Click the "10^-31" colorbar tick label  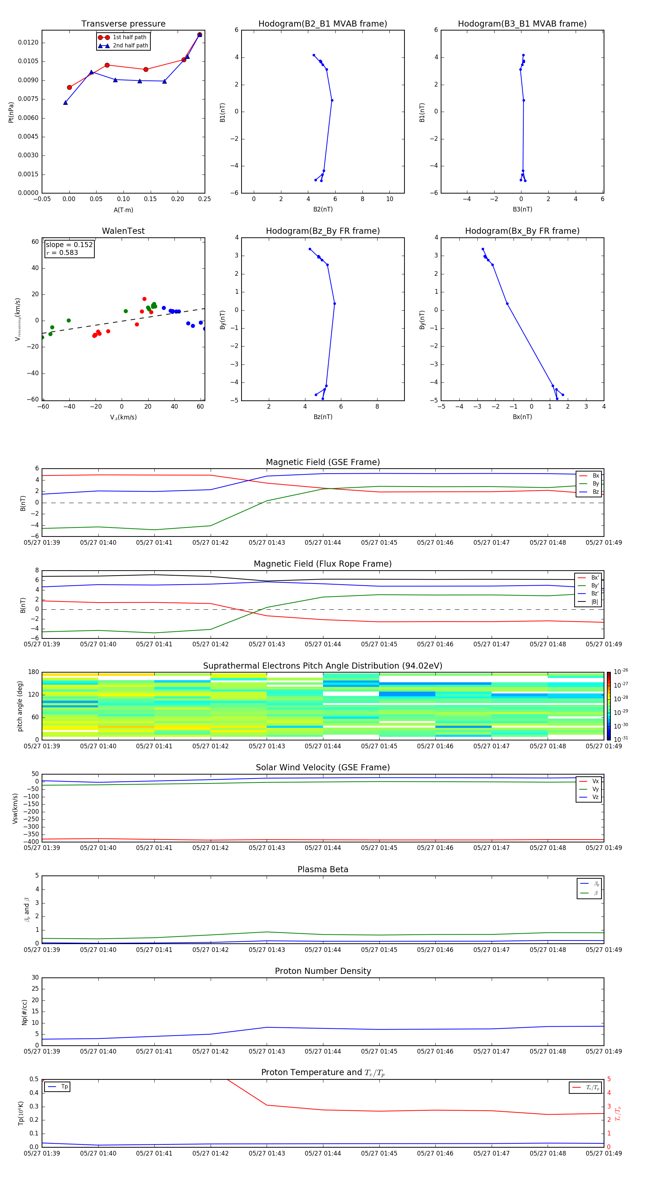[621, 739]
